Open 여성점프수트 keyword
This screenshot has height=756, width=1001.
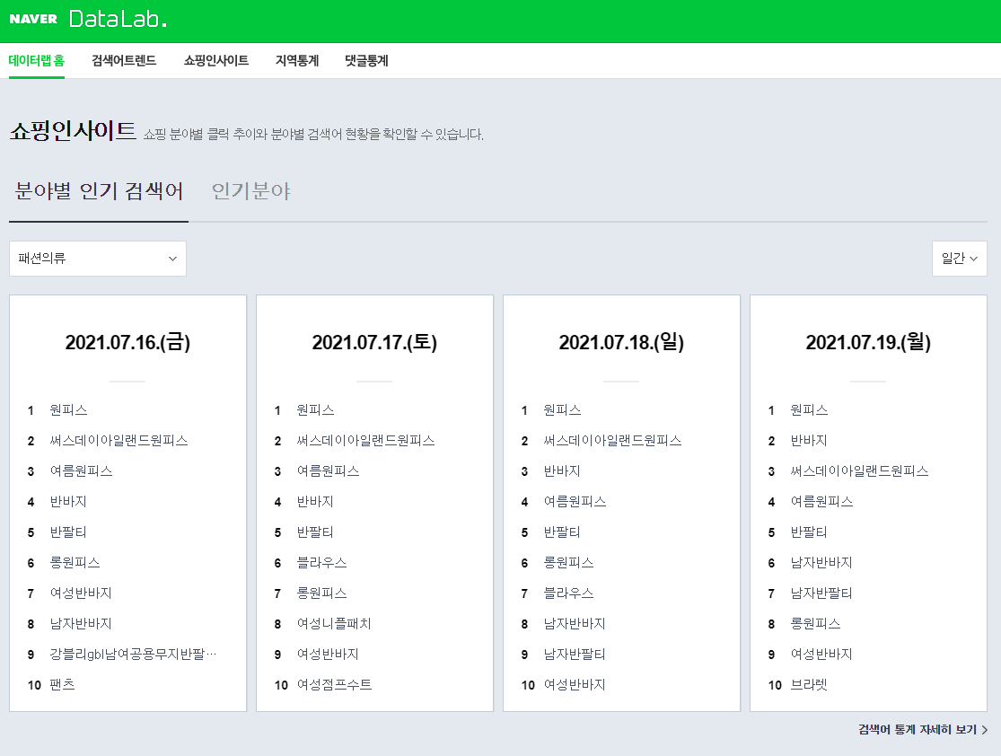click(334, 684)
